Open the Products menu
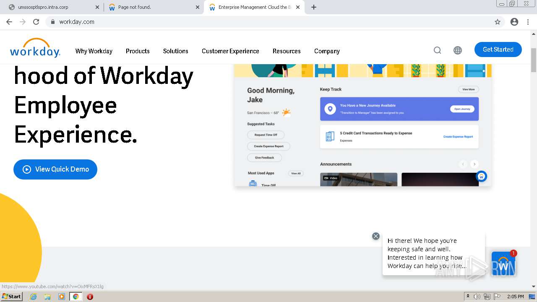The width and height of the screenshot is (537, 302). [x=138, y=51]
